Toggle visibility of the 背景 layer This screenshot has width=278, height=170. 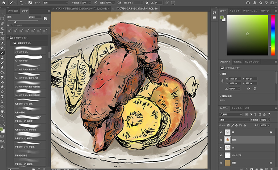(x=221, y=163)
